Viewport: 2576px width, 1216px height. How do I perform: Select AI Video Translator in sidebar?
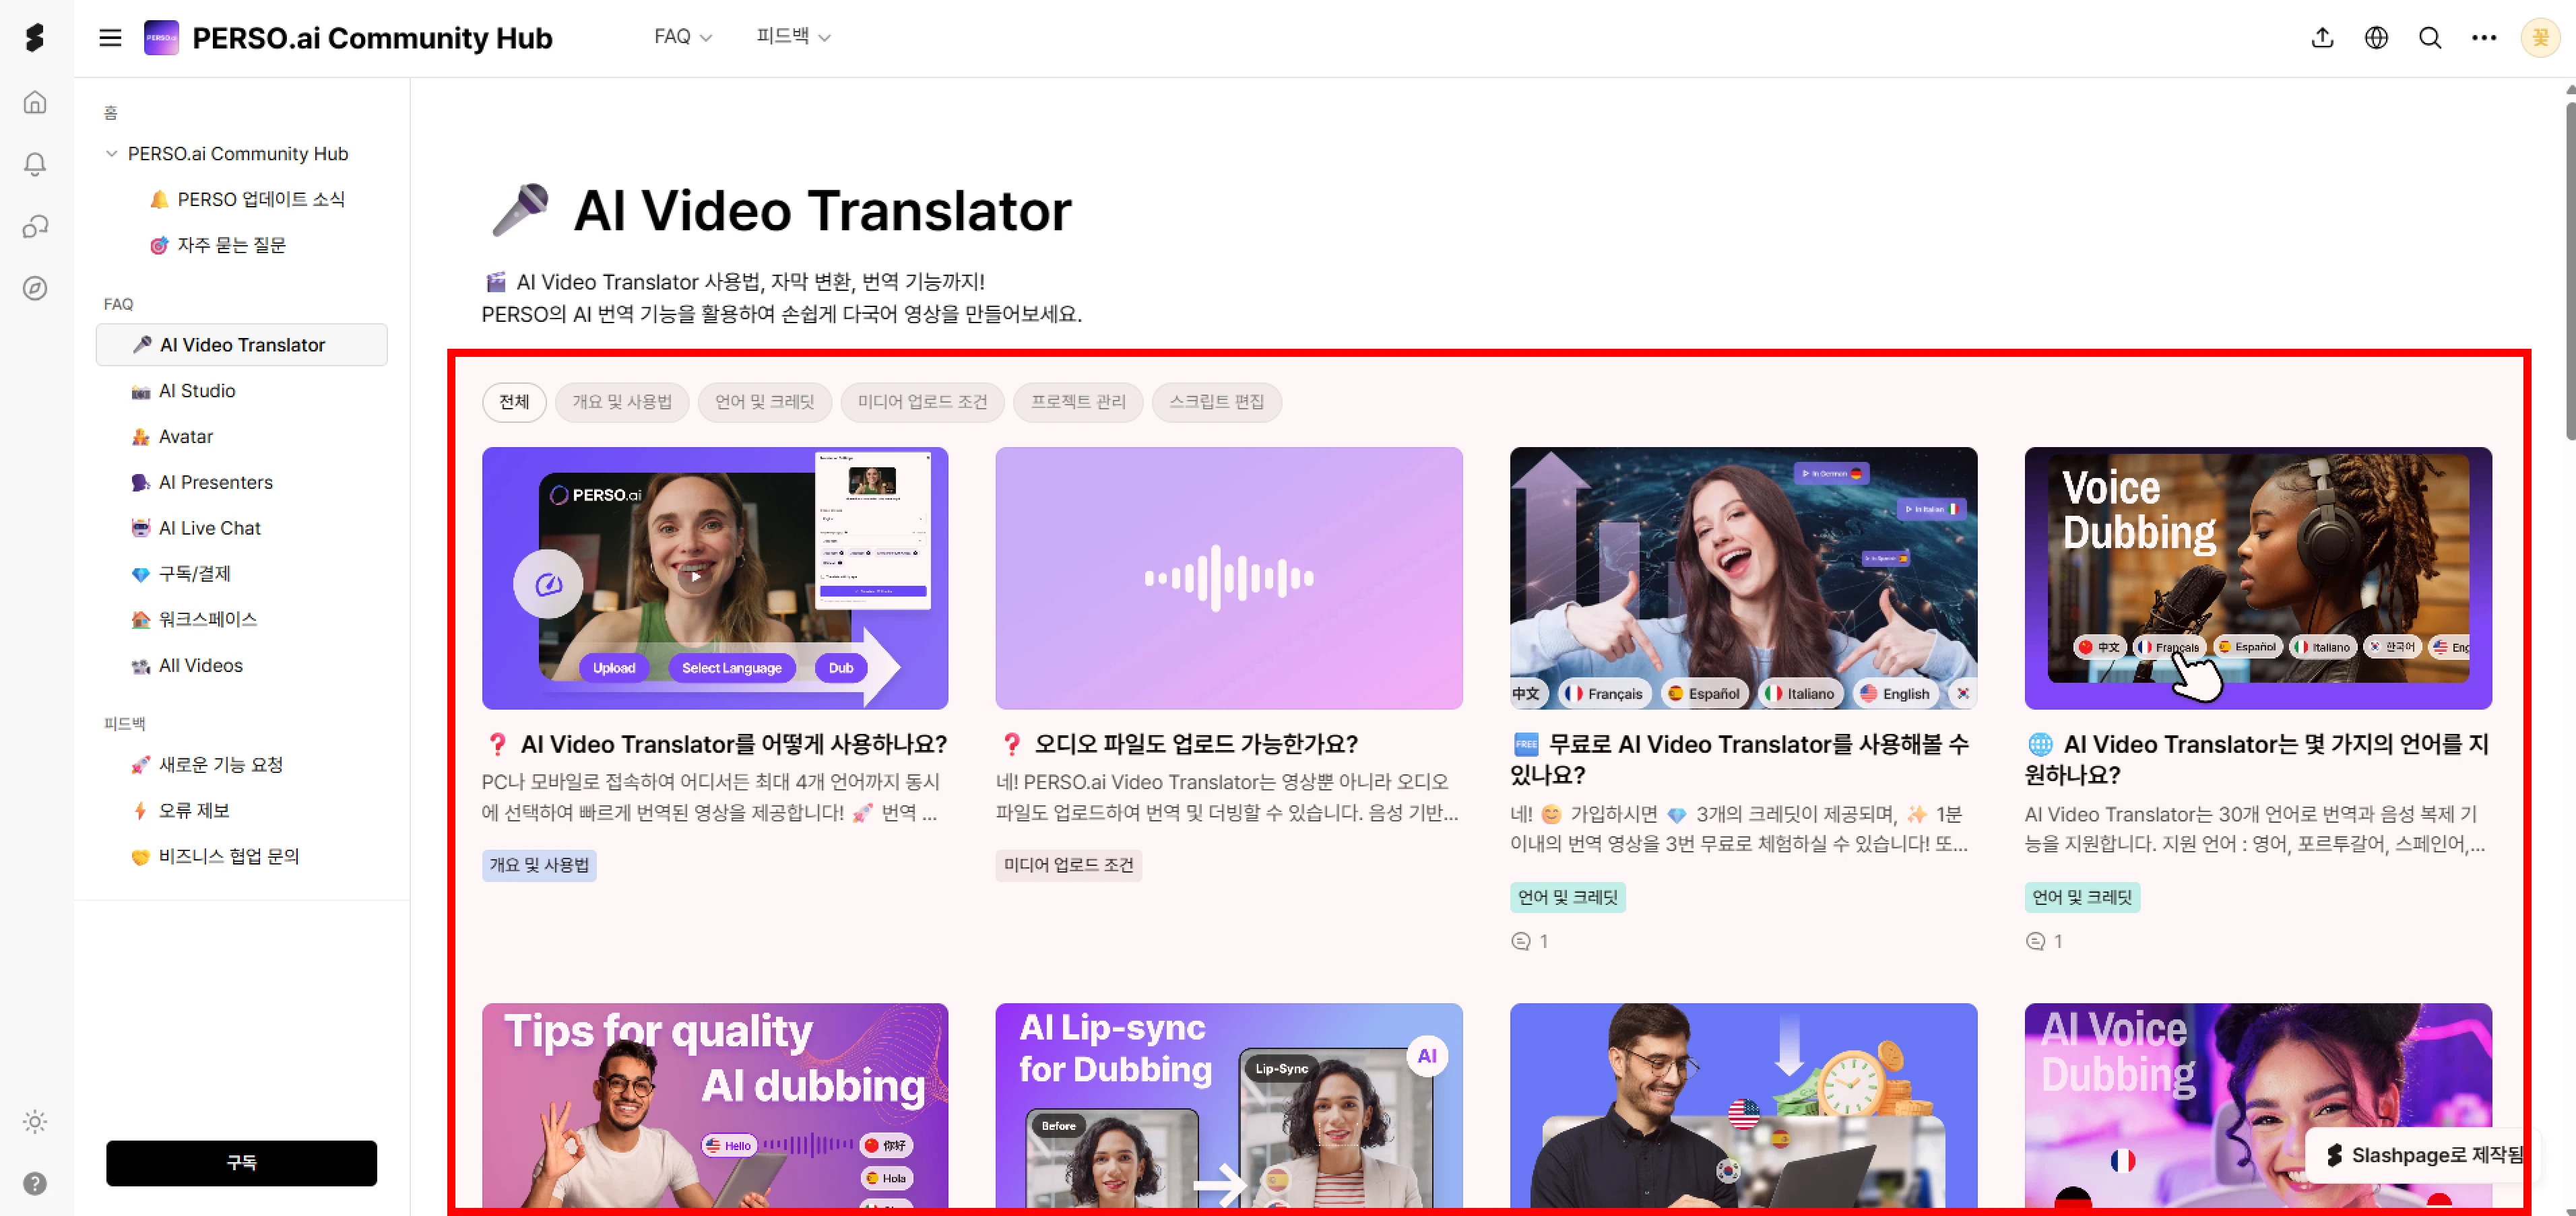pos(241,345)
